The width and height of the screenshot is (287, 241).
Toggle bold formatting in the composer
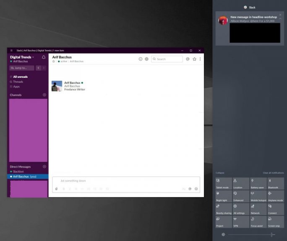coord(64,189)
